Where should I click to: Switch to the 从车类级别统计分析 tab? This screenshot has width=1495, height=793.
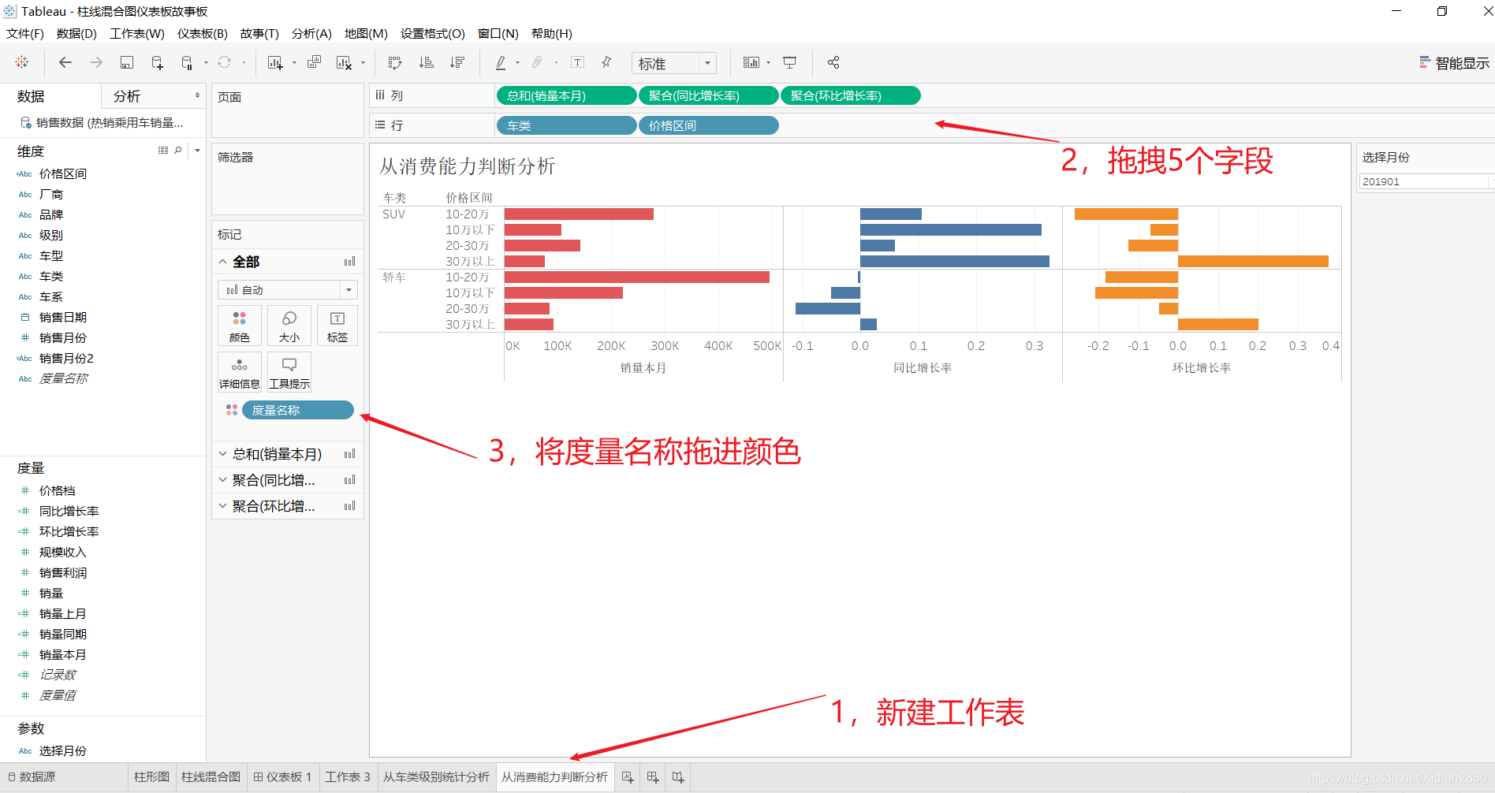tap(436, 777)
